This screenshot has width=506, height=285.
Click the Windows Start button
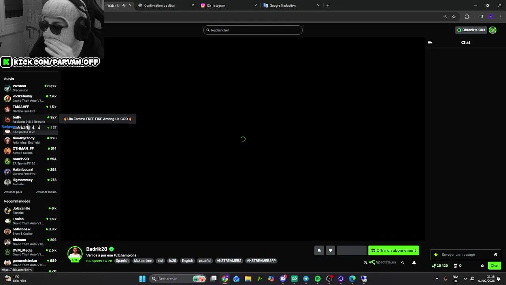142,279
